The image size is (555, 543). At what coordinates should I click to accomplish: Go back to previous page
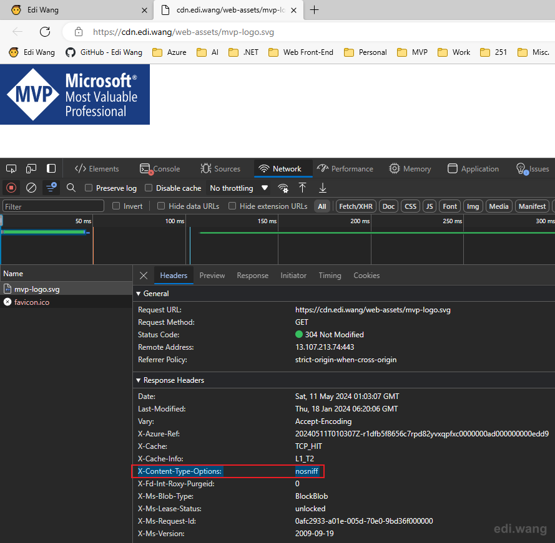(x=17, y=32)
